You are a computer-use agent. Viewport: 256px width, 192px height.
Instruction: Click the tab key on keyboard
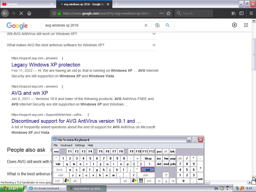tap(58, 164)
